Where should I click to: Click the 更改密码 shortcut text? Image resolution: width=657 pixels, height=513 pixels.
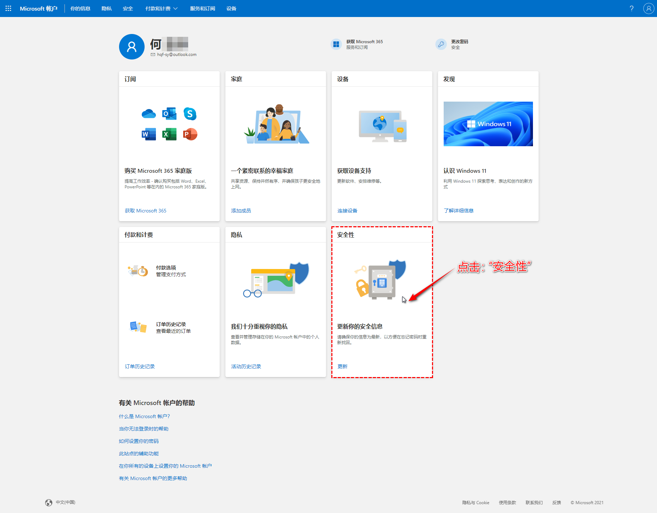tap(460, 41)
